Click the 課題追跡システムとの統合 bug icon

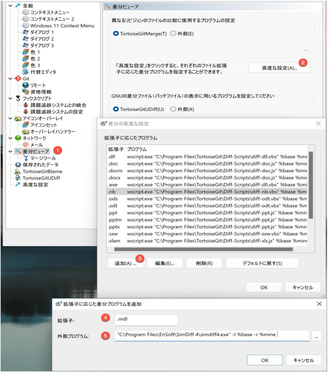point(25,105)
